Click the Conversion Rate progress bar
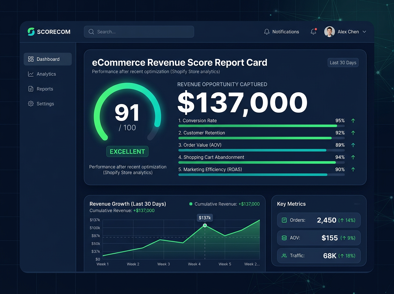Screen dimensions: 394x294 (x=261, y=126)
